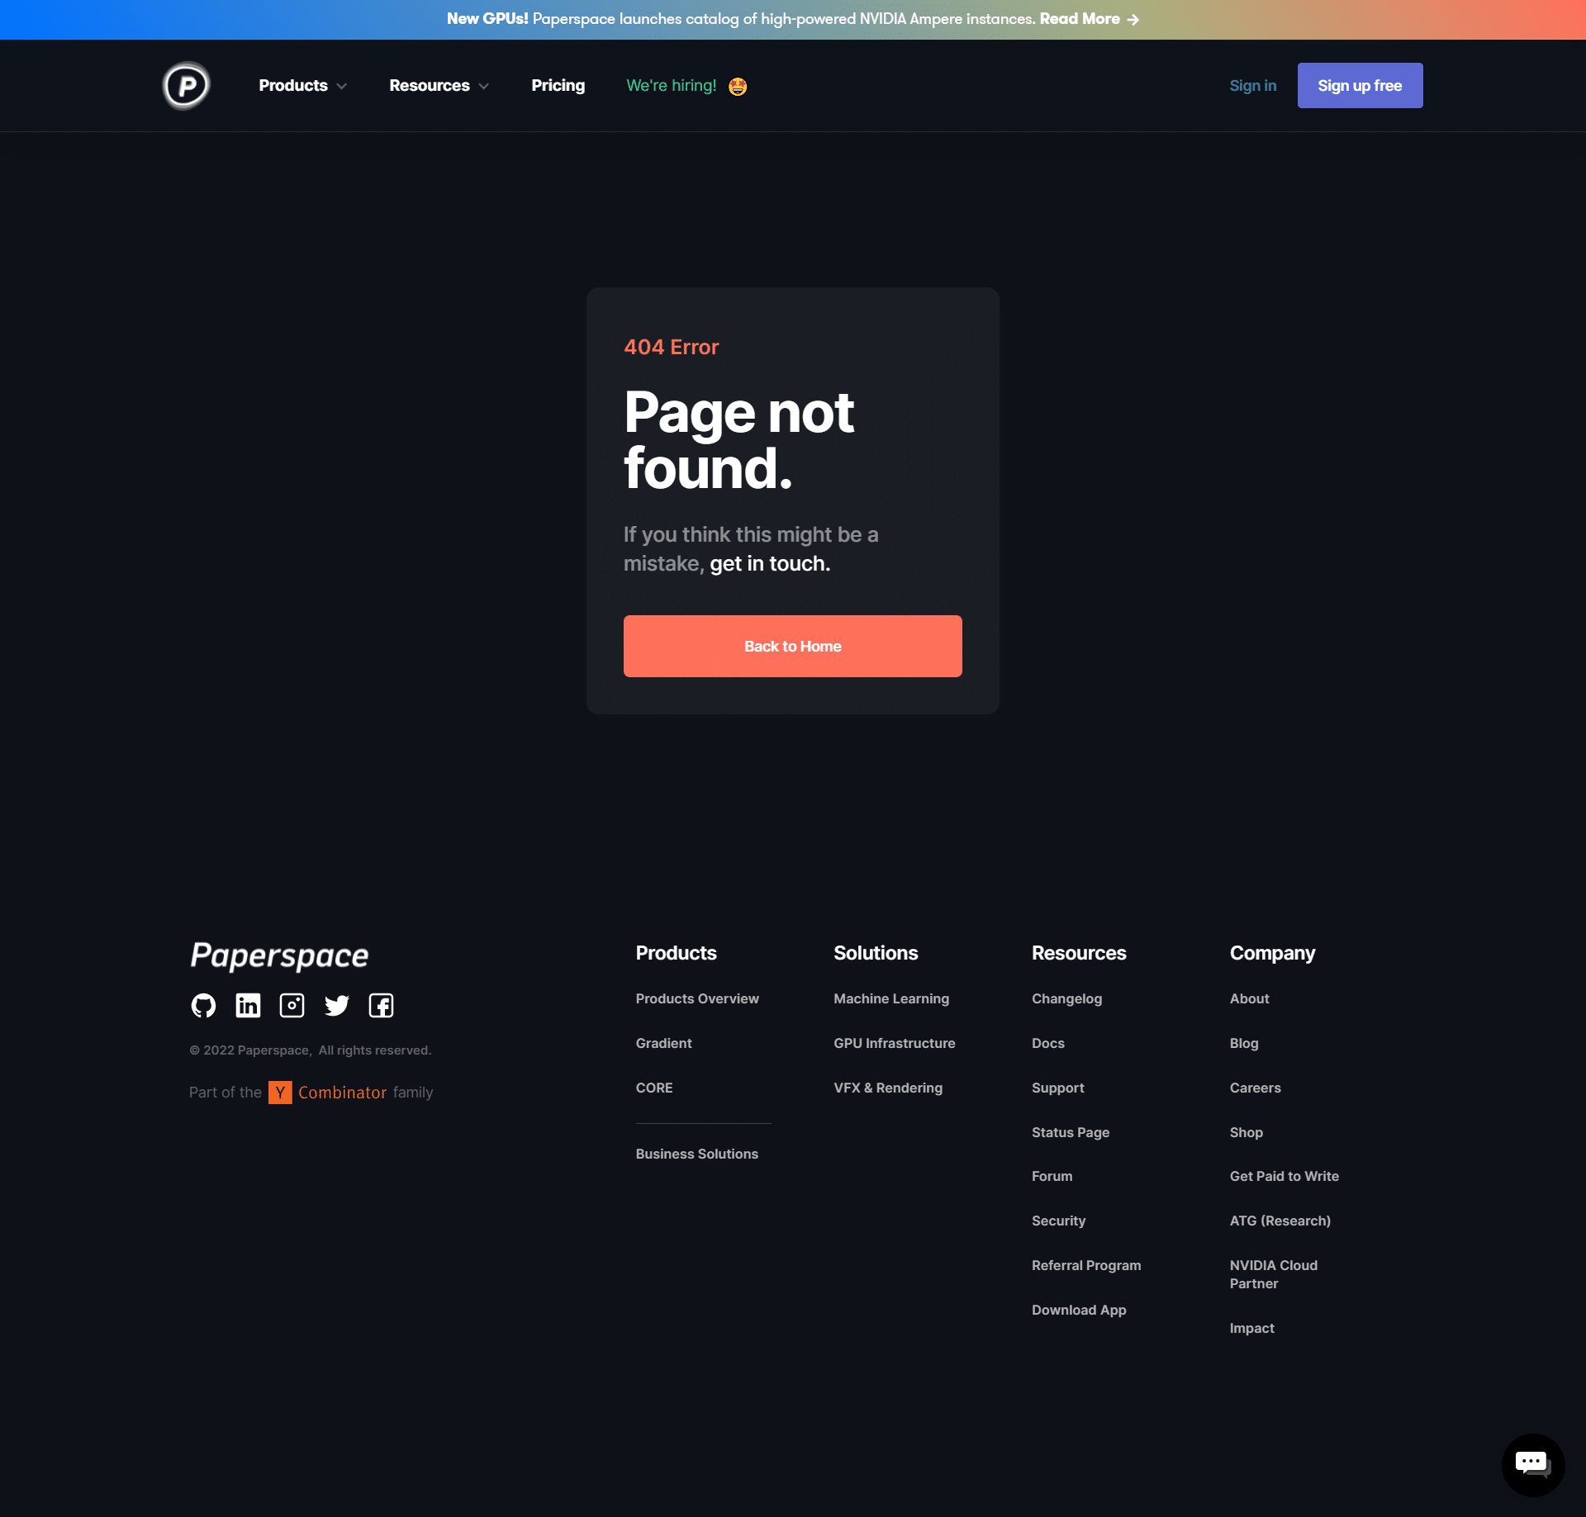Viewport: 1586px width, 1517px height.
Task: Expand the Products dropdown menu
Action: coord(302,86)
